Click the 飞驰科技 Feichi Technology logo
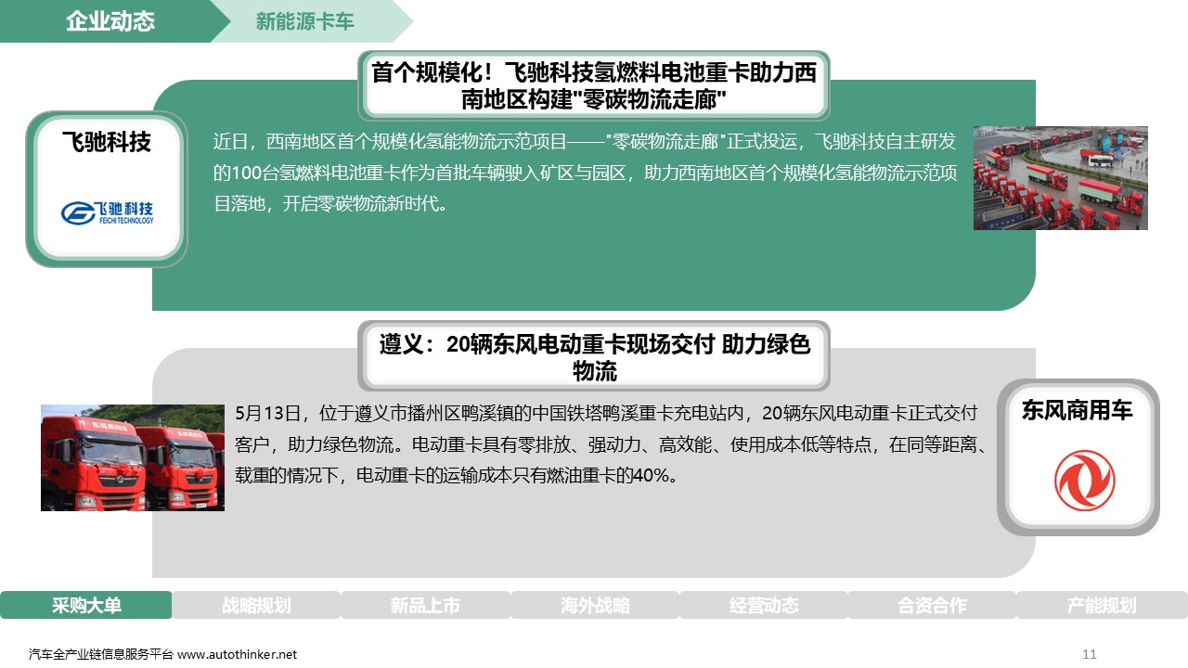Viewport: 1188px width, 668px height. [x=108, y=212]
